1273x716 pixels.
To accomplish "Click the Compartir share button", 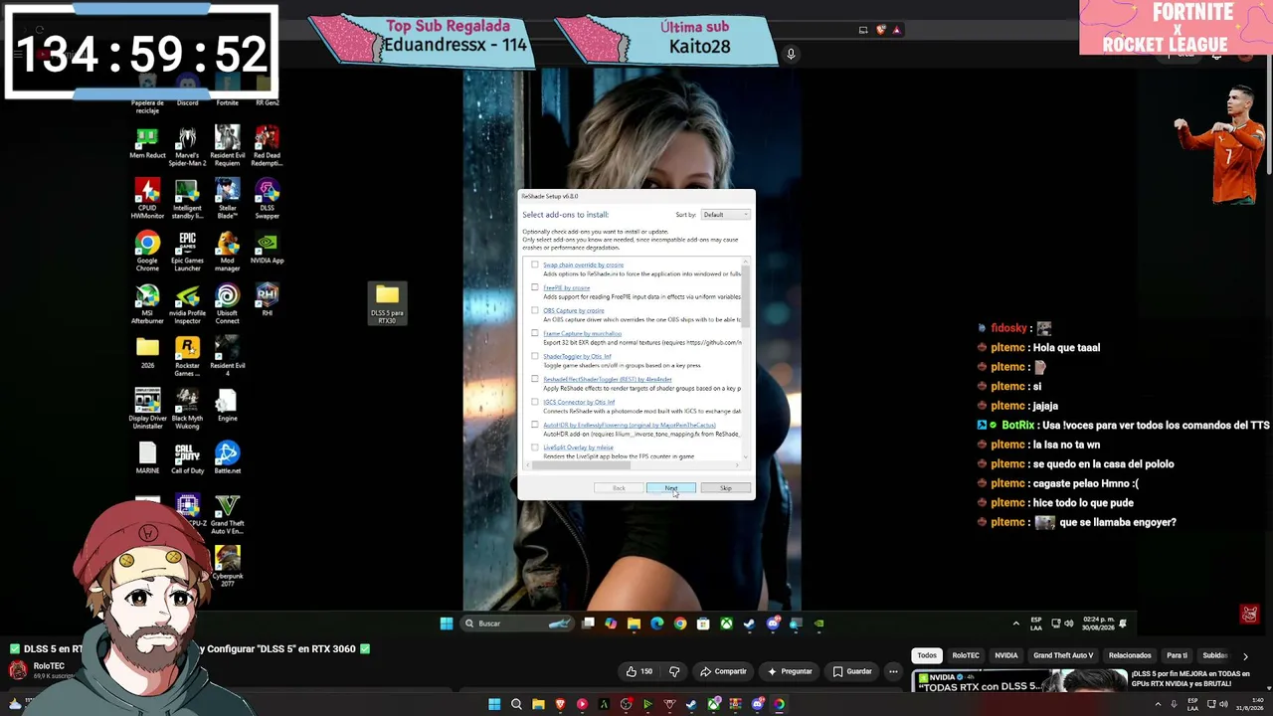I will pos(723,671).
